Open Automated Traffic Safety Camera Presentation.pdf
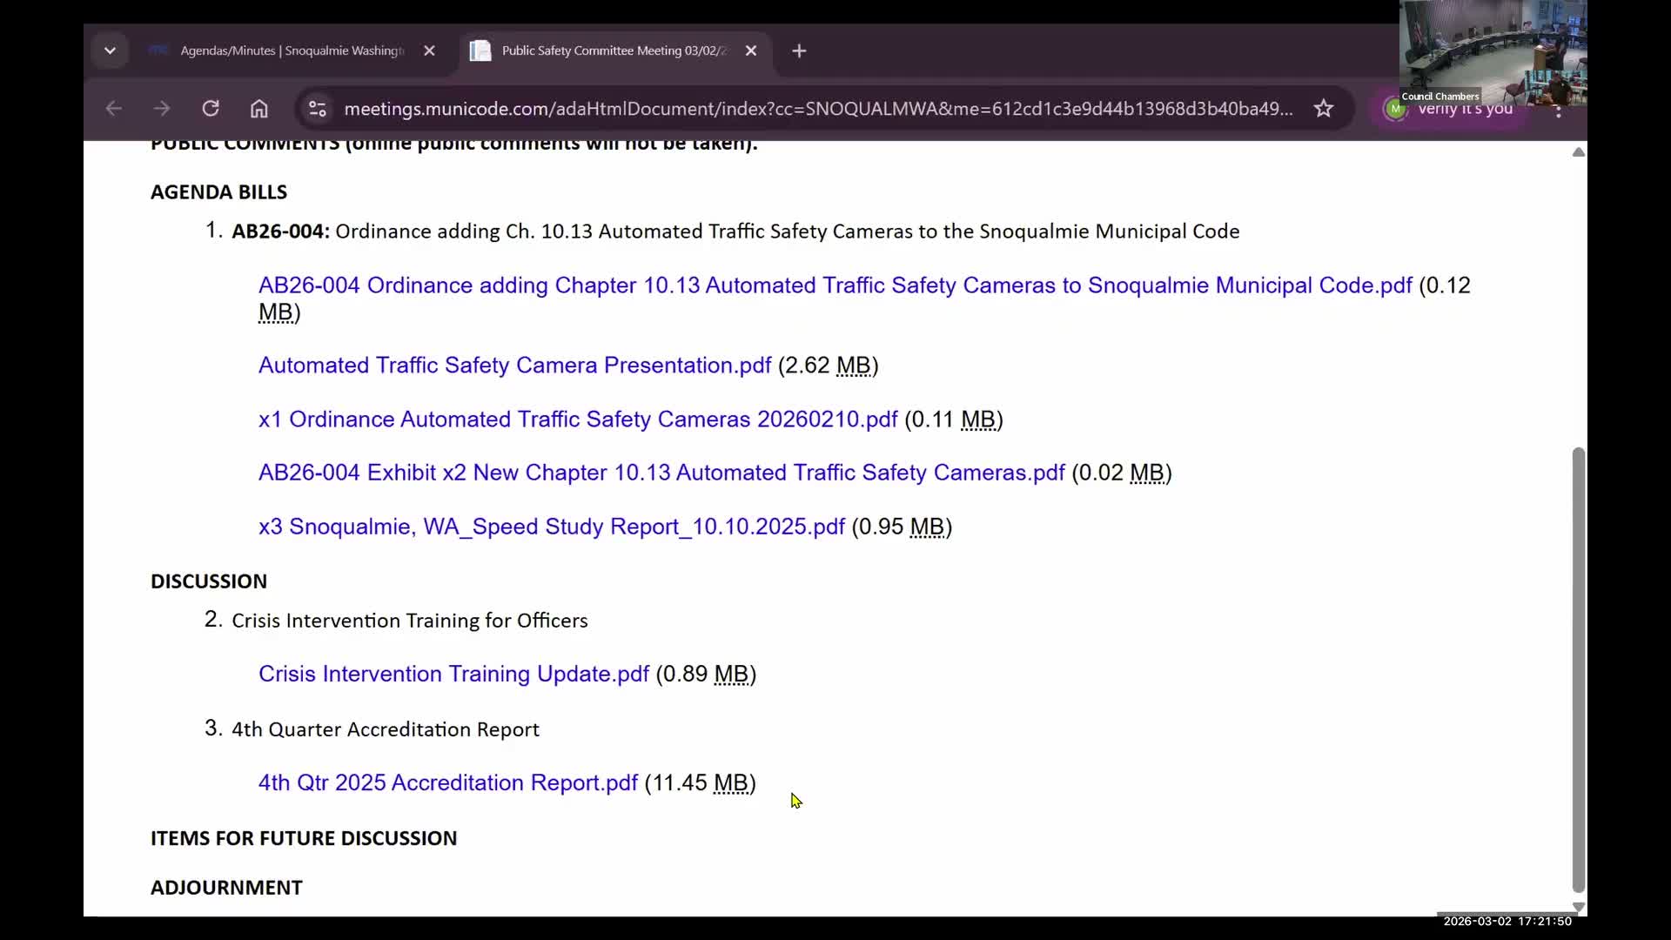 514,366
